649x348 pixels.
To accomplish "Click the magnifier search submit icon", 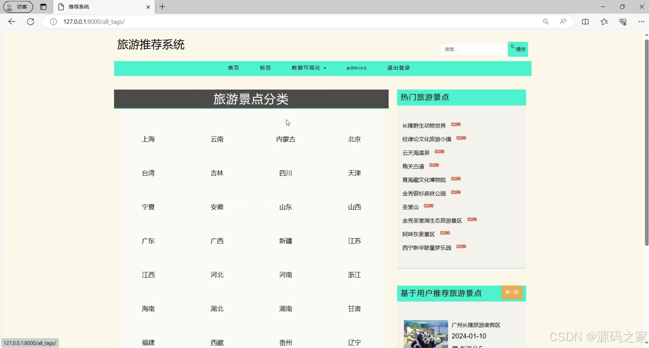I will pyautogui.click(x=513, y=47).
